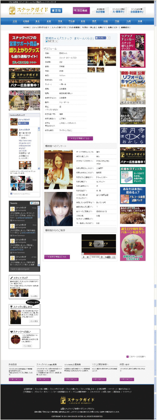Open the HOME link in the sub navigation
Screen dimensions: 157x420
tap(27, 27)
